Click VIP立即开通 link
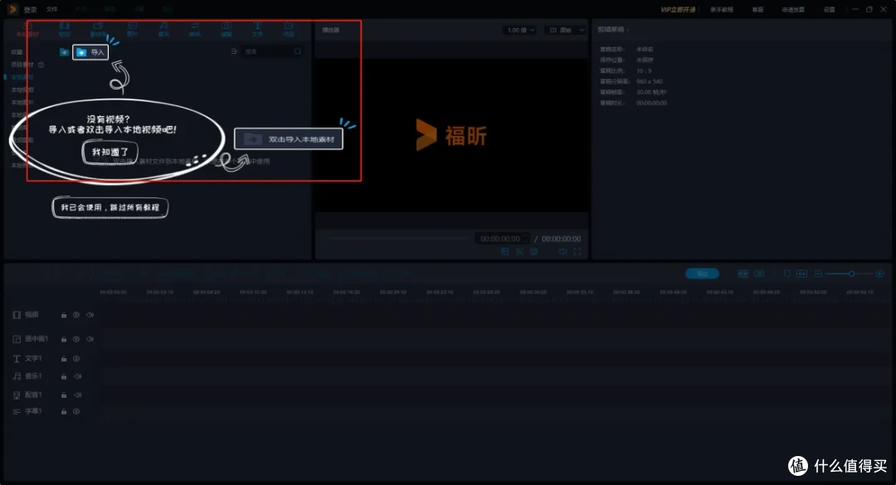Screen dimensions: 896x485 pyautogui.click(x=678, y=10)
